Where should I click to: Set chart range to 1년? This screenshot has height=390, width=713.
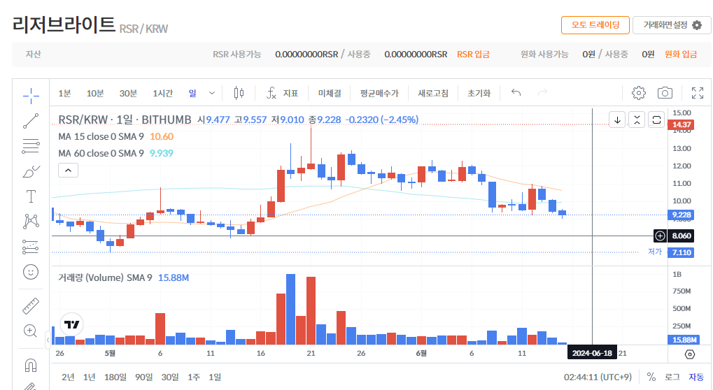(89, 377)
